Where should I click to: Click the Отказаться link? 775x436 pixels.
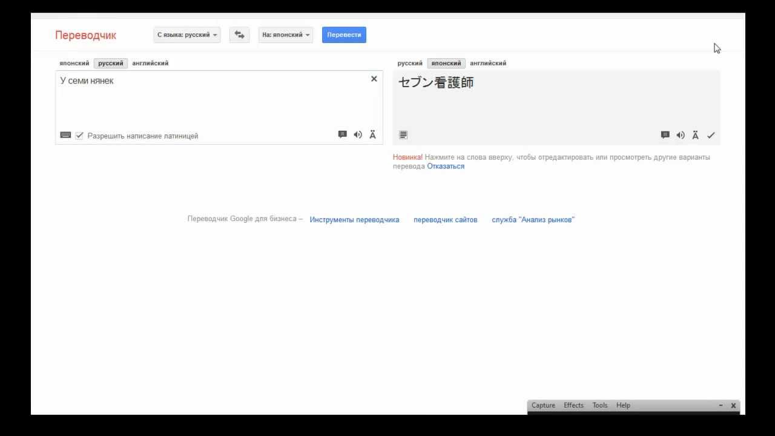446,166
